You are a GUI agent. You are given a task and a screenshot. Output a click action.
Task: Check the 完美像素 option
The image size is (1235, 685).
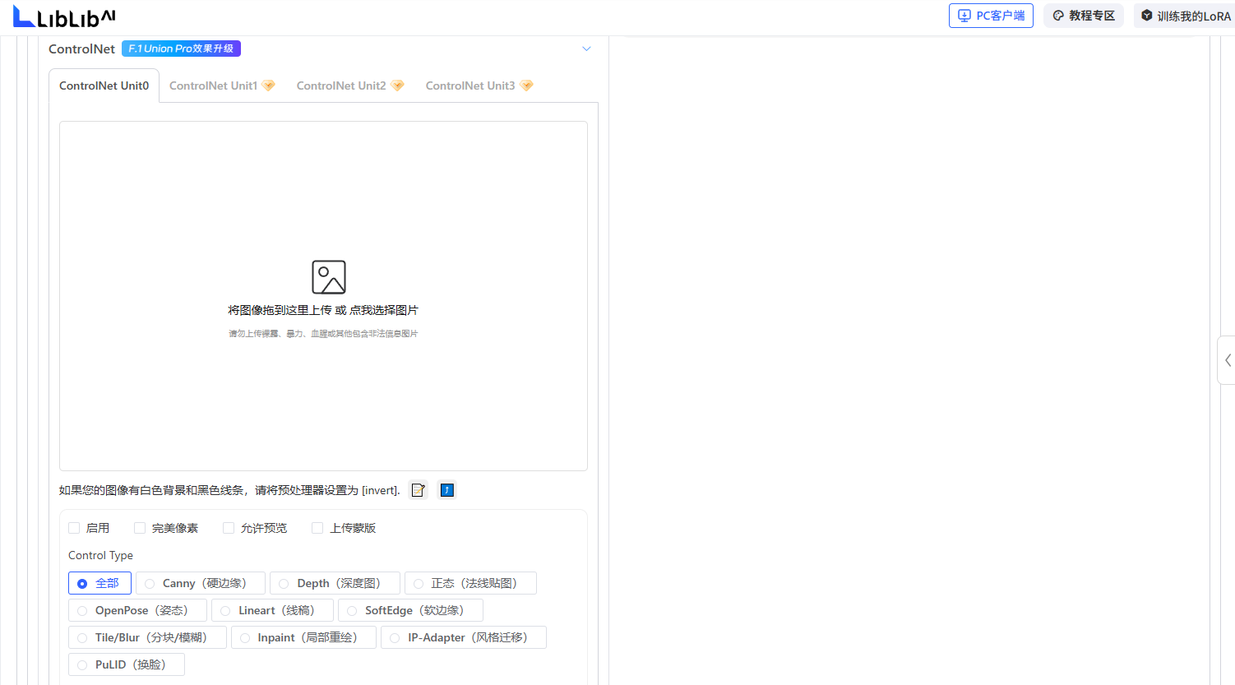140,528
